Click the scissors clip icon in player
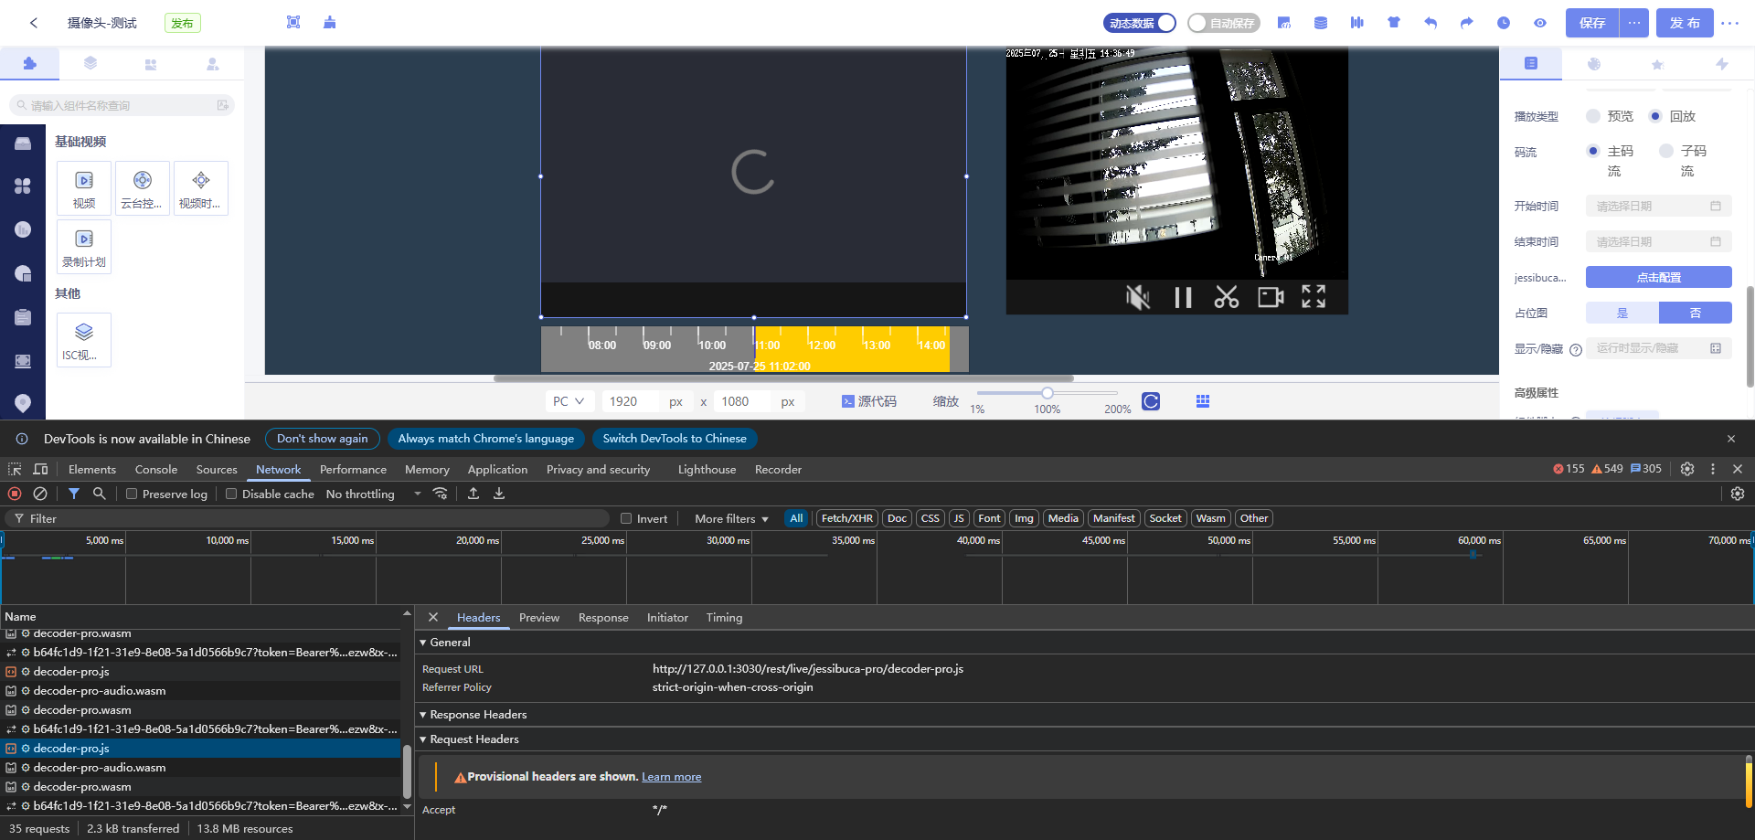 click(x=1227, y=297)
